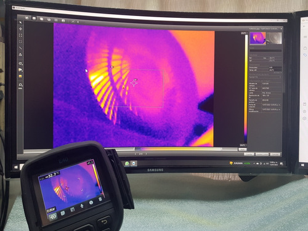Go to next image with right arrow

146,154
